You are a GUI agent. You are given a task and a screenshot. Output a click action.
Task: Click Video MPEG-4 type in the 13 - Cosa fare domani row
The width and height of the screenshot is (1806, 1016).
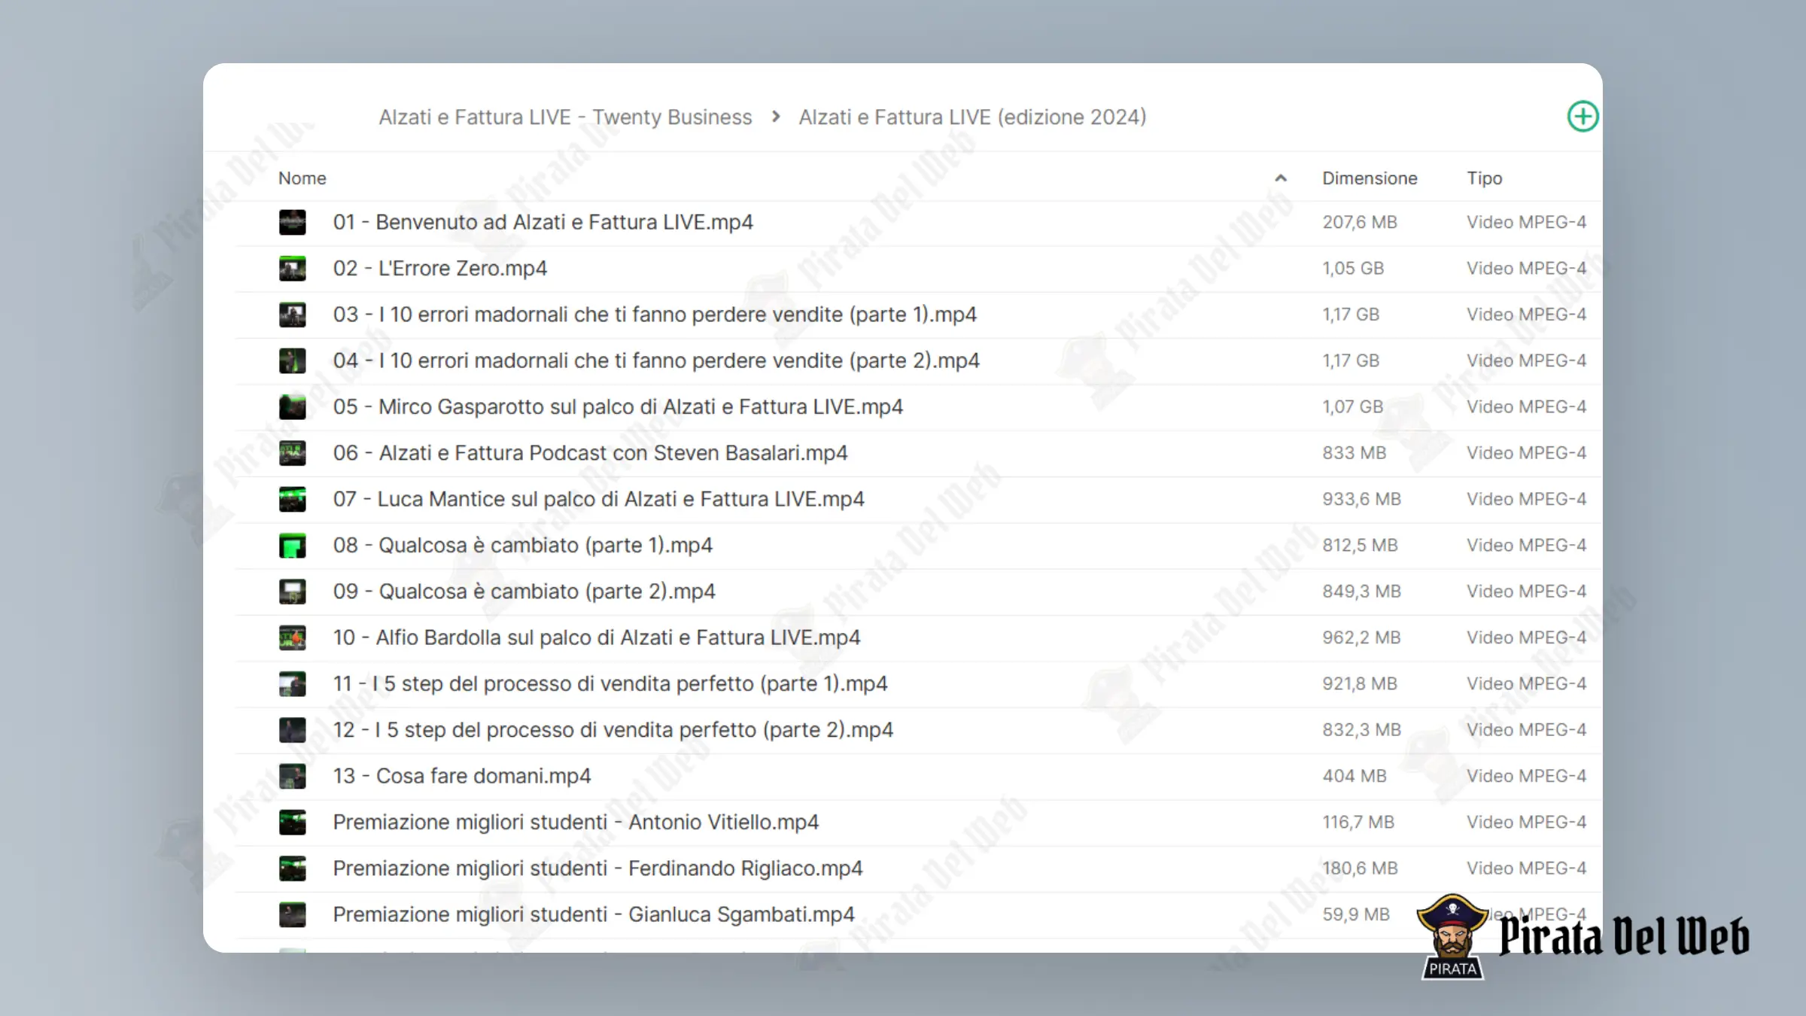pyautogui.click(x=1526, y=776)
